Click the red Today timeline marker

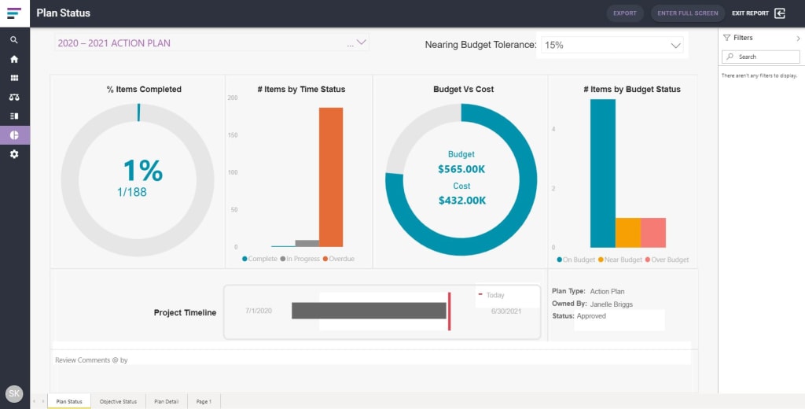[x=449, y=311]
